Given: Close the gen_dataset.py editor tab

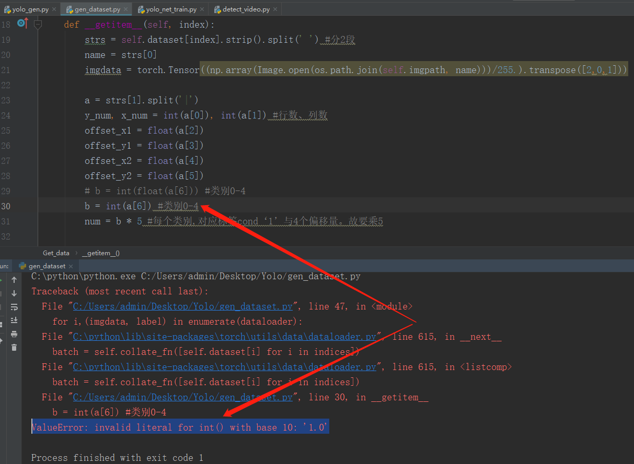Looking at the screenshot, I should [126, 9].
